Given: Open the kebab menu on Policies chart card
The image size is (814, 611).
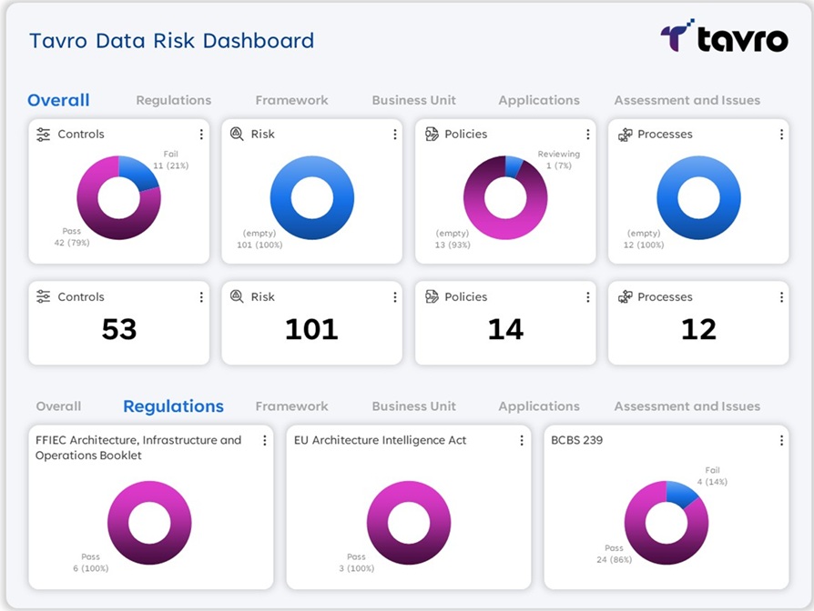Looking at the screenshot, I should (x=588, y=135).
